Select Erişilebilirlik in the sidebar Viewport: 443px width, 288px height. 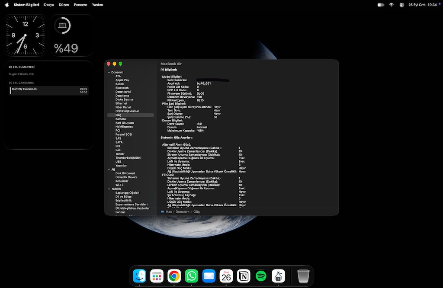123,201
